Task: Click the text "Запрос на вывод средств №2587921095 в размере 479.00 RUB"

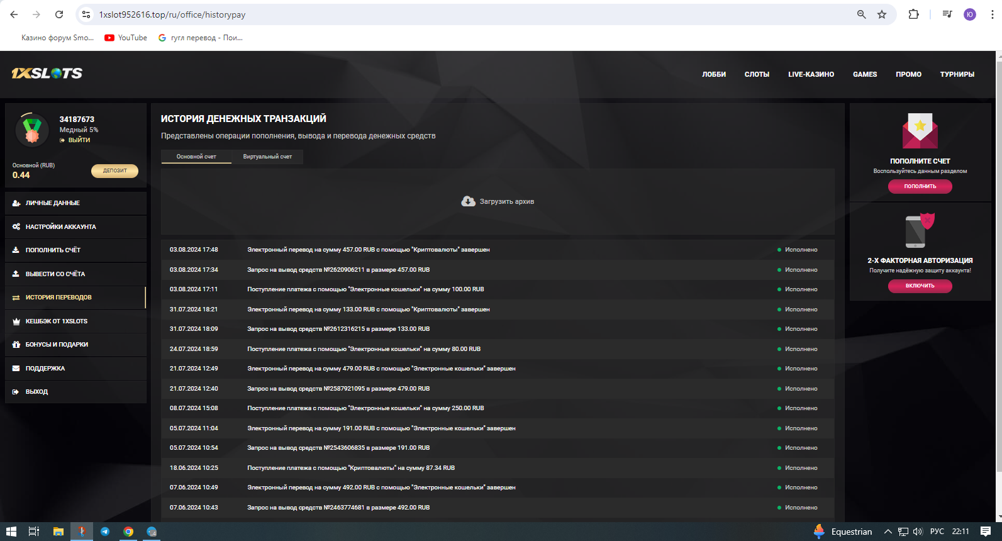Action: [x=338, y=389]
